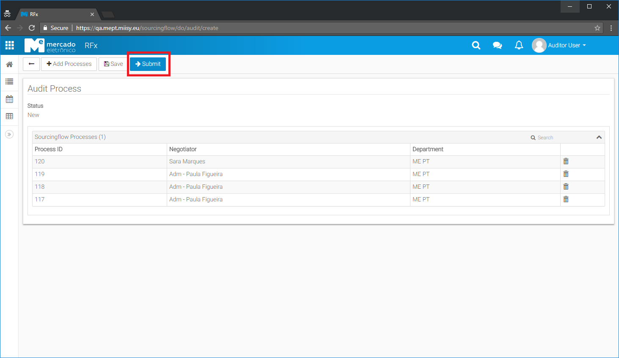619x358 pixels.
Task: Open the calendar sidebar icon
Action: [9, 99]
